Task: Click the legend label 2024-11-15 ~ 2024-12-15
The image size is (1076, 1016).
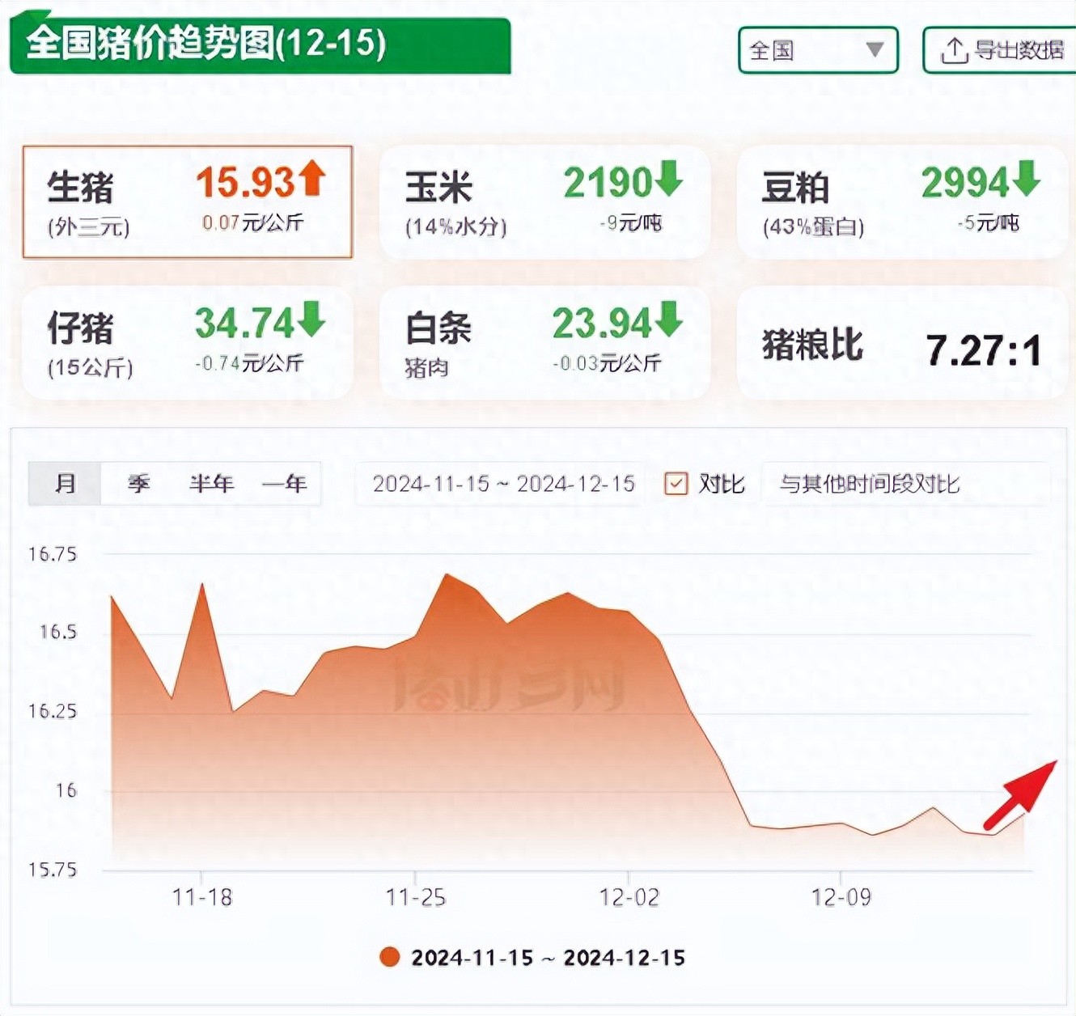Action: [x=548, y=958]
